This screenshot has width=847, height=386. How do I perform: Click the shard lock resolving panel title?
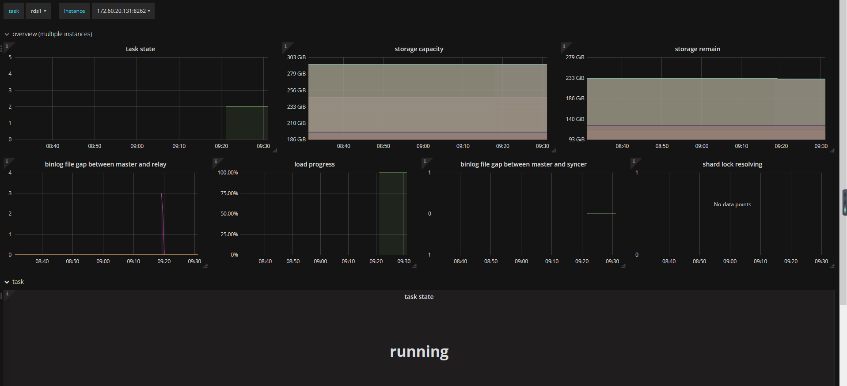click(732, 164)
